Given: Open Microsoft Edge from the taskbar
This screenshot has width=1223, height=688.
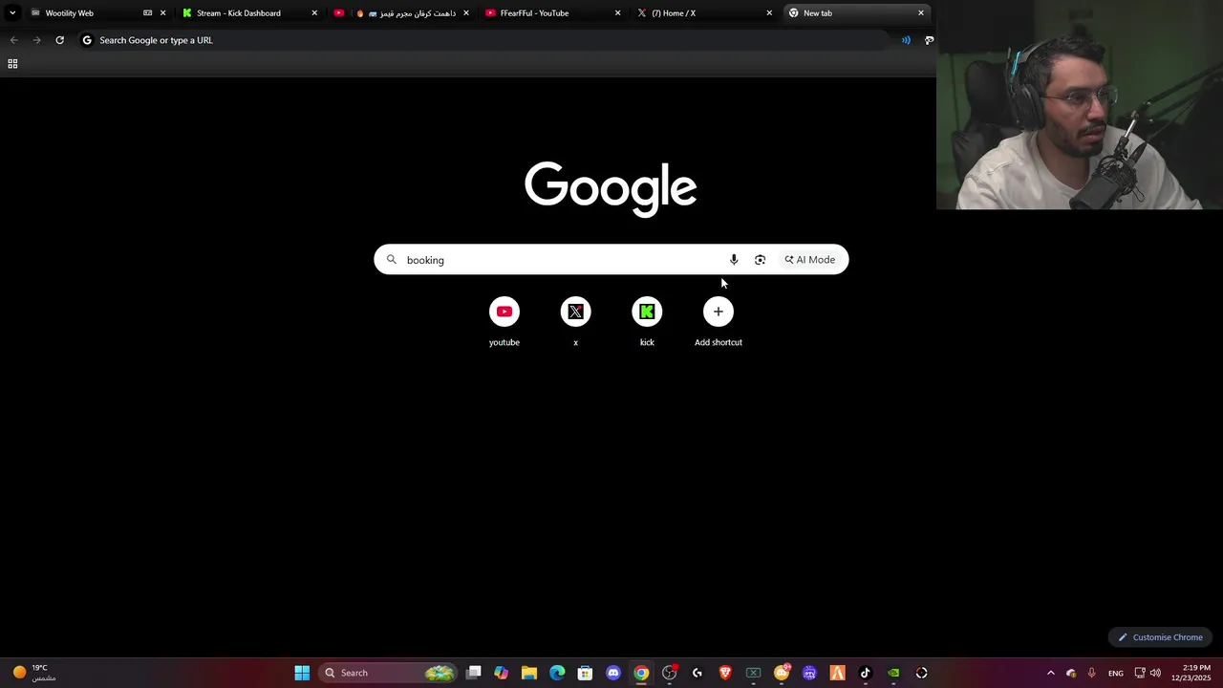Looking at the screenshot, I should tap(557, 673).
